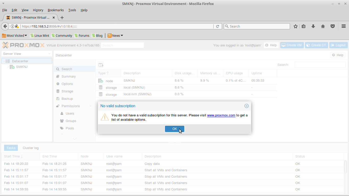Click the Create VM button
This screenshot has height=196, width=349.
tap(292, 45)
